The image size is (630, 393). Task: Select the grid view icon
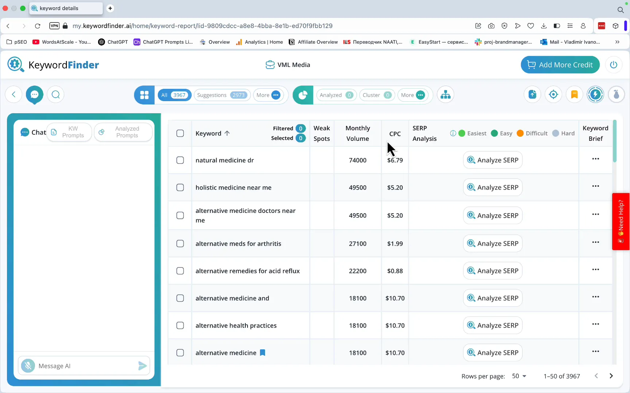[144, 95]
